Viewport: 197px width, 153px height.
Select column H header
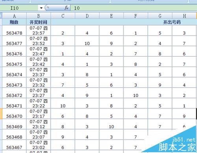[x=184, y=16]
